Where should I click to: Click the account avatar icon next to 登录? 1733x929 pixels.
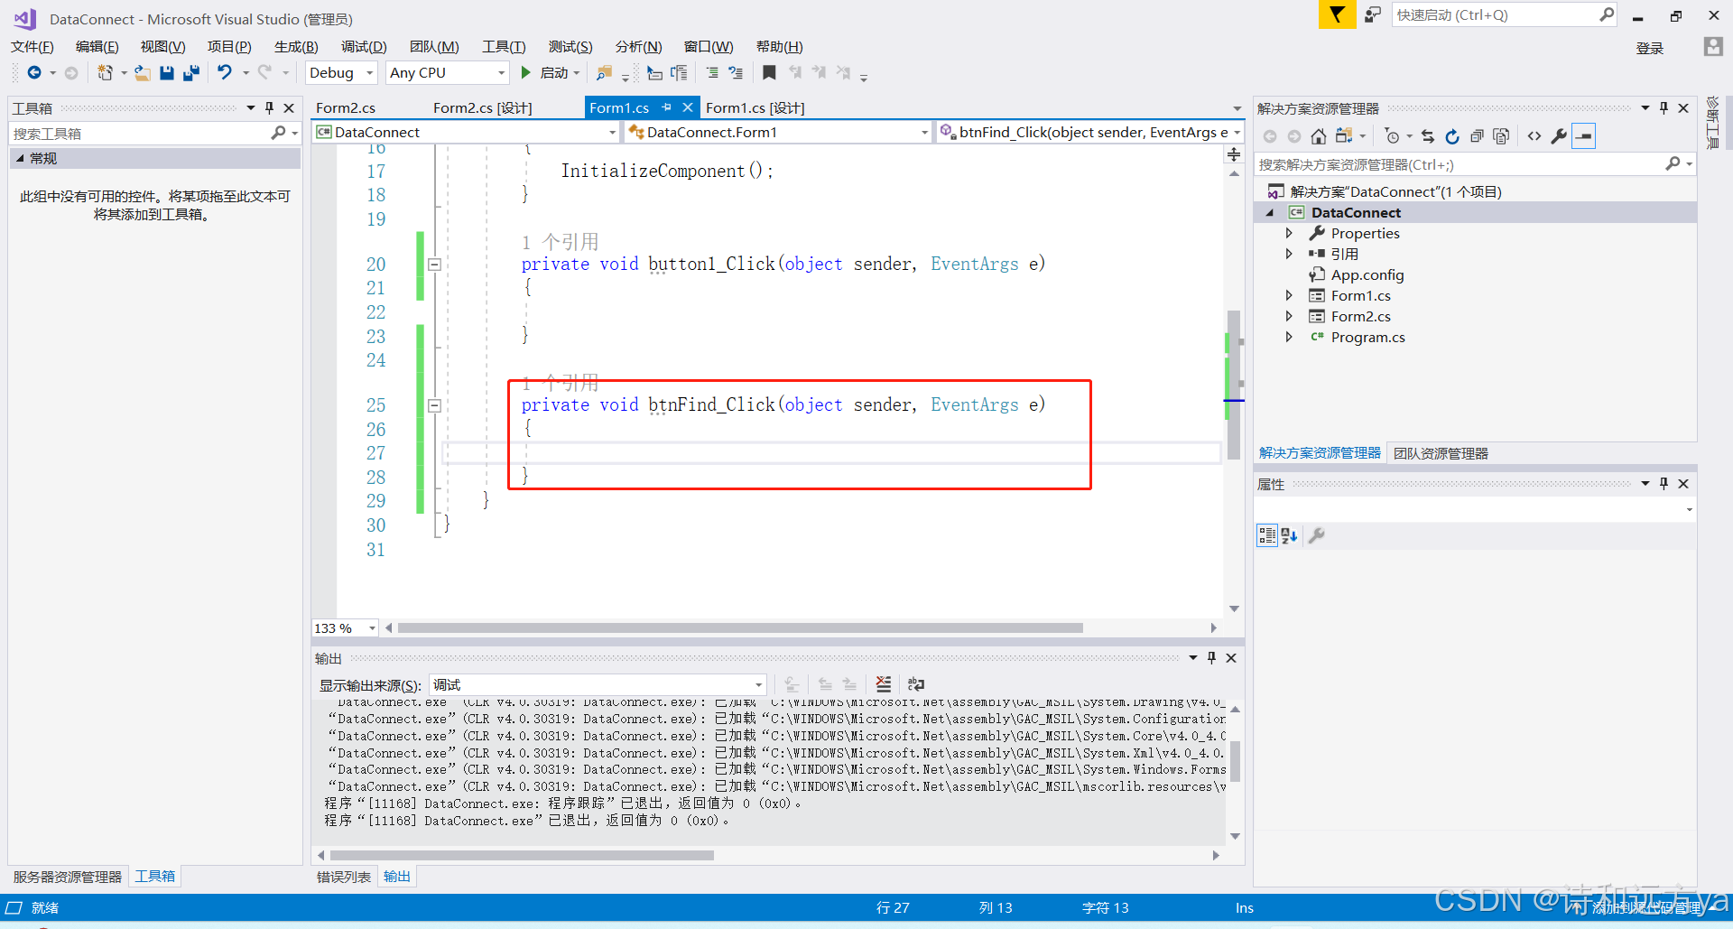1713,47
